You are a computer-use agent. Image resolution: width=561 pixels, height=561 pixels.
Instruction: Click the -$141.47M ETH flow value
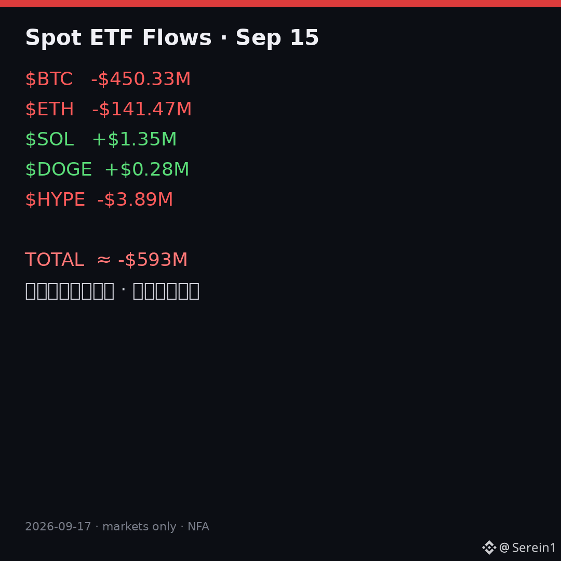tap(142, 109)
